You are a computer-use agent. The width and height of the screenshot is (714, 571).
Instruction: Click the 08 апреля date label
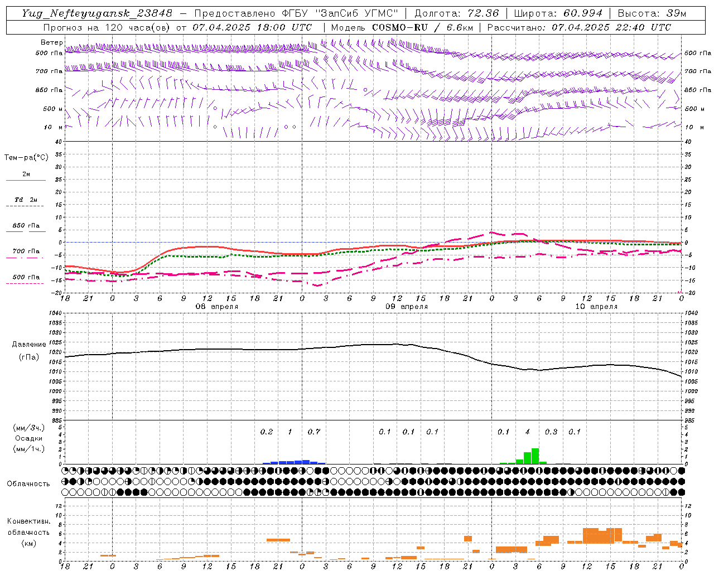(216, 307)
